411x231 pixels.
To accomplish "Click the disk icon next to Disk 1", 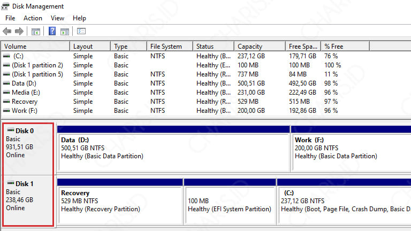I will (11, 183).
